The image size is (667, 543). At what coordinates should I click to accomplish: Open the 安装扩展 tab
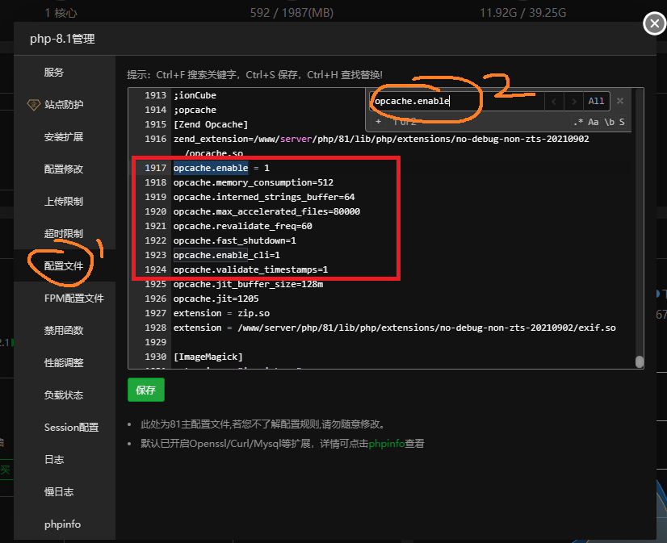point(64,137)
